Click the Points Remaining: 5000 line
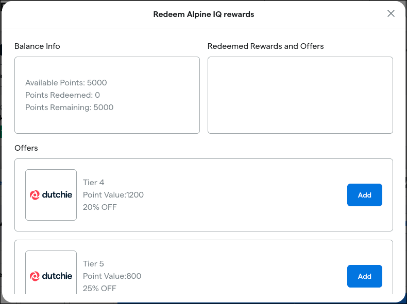Screen dimensions: 407x304 point(70,108)
